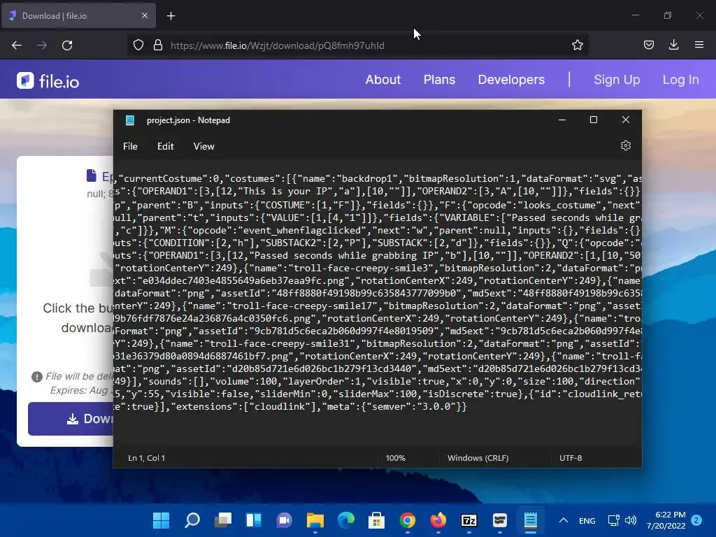Click Firefox forward arrow button
The height and width of the screenshot is (537, 716).
click(x=41, y=45)
